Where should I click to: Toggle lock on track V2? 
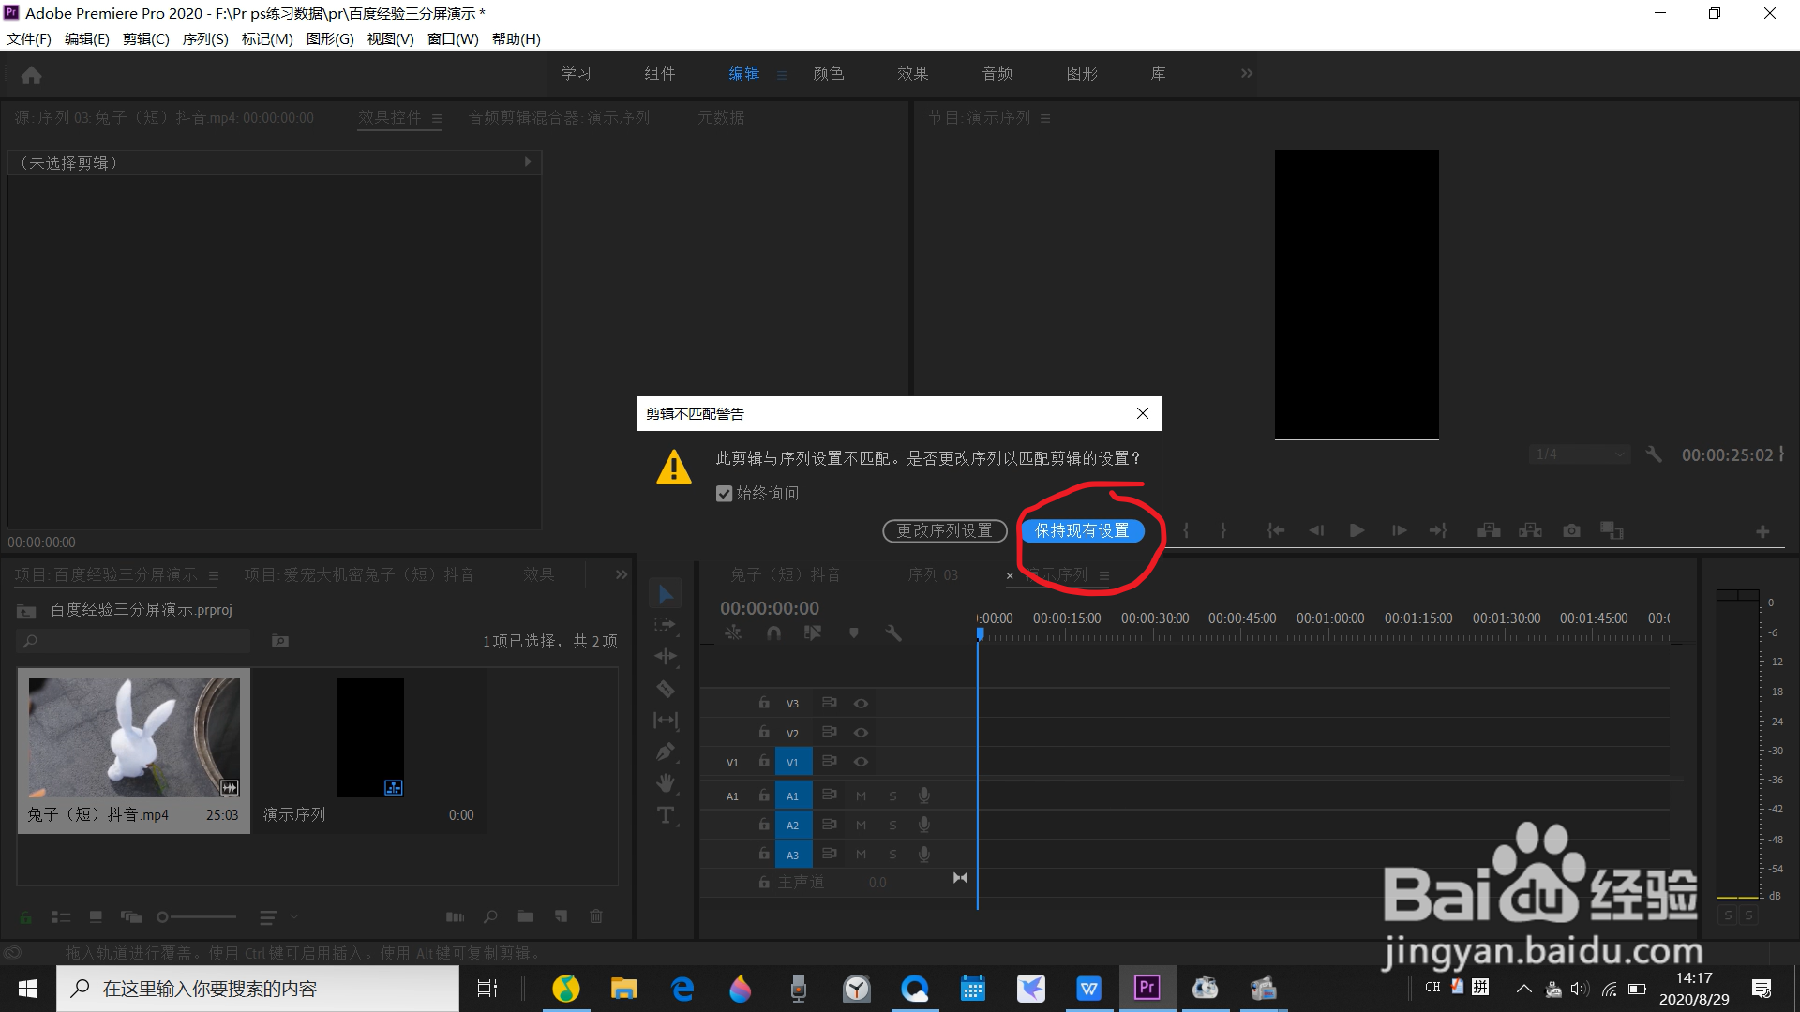coord(764,732)
